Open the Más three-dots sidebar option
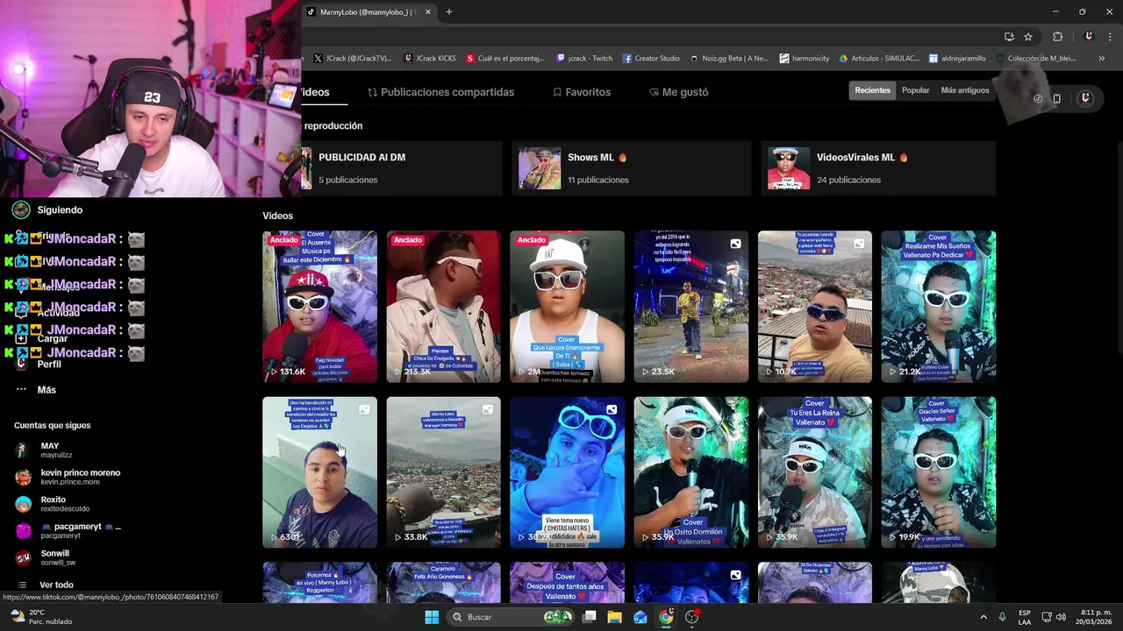1123x631 pixels. click(x=37, y=390)
